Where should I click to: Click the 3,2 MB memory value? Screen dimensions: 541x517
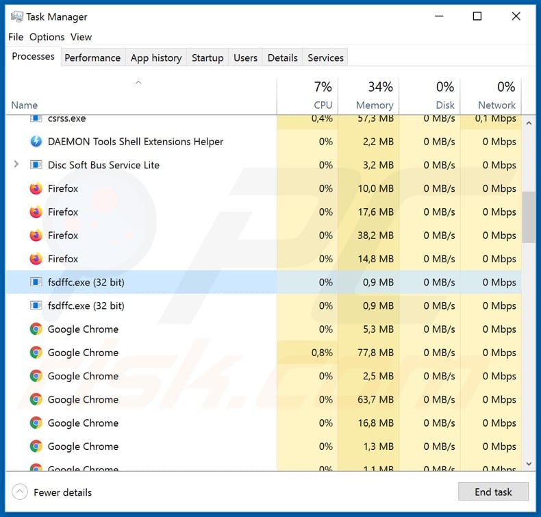click(378, 165)
